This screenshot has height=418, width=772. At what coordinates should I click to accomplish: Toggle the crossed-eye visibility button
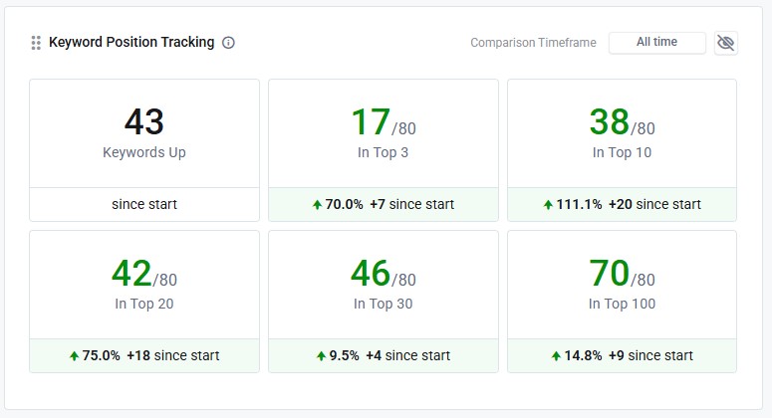[x=725, y=43]
